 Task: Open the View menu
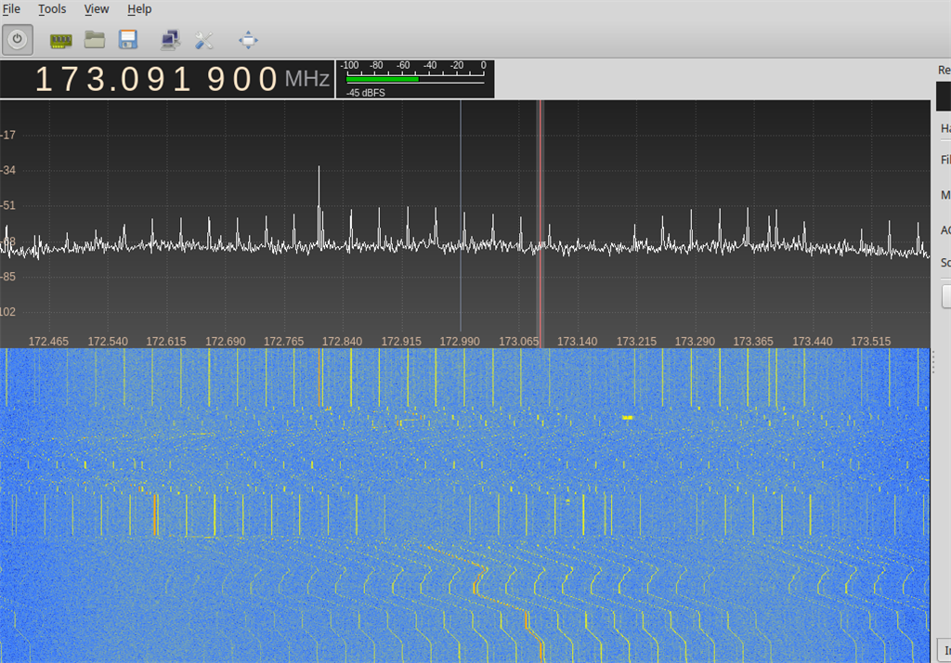97,9
